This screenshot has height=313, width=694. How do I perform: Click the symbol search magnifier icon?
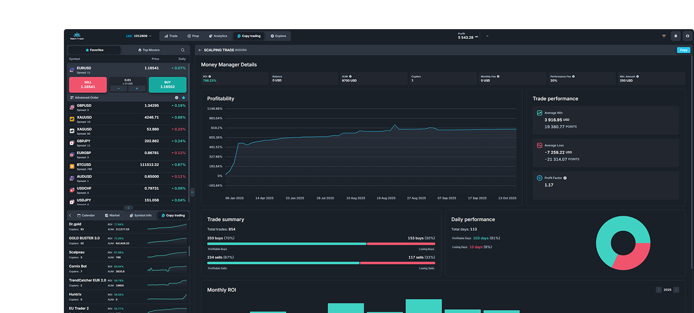point(183,50)
